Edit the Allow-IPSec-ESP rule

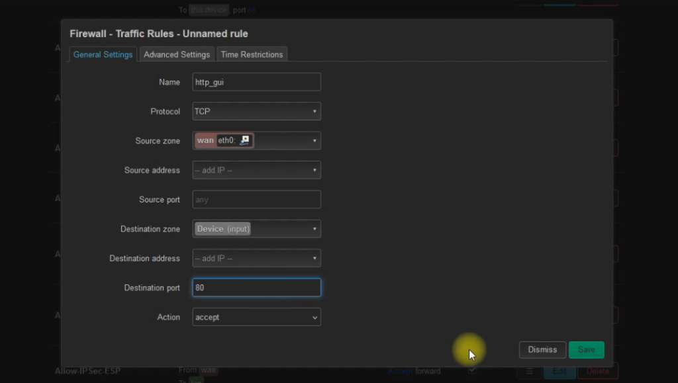tap(560, 371)
